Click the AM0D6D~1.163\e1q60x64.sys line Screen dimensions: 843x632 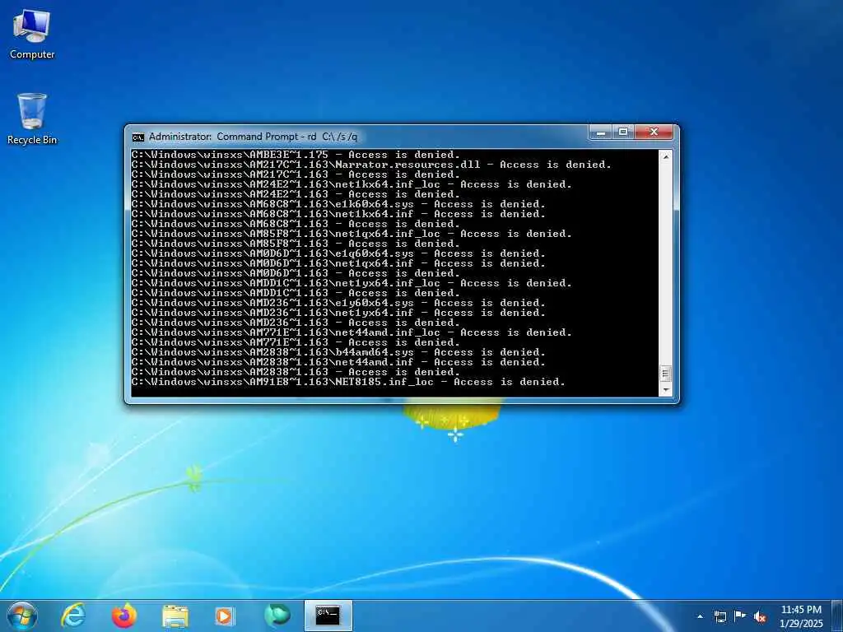click(x=338, y=253)
